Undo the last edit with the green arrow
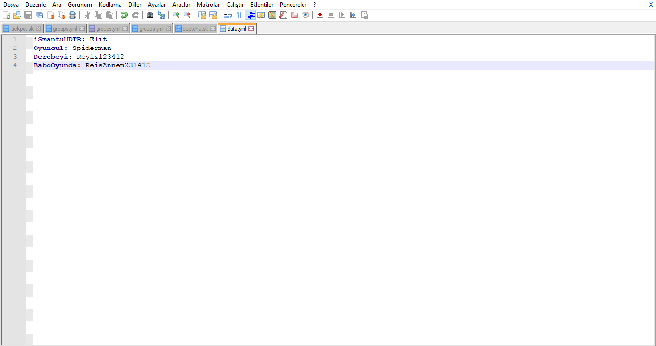 point(124,15)
